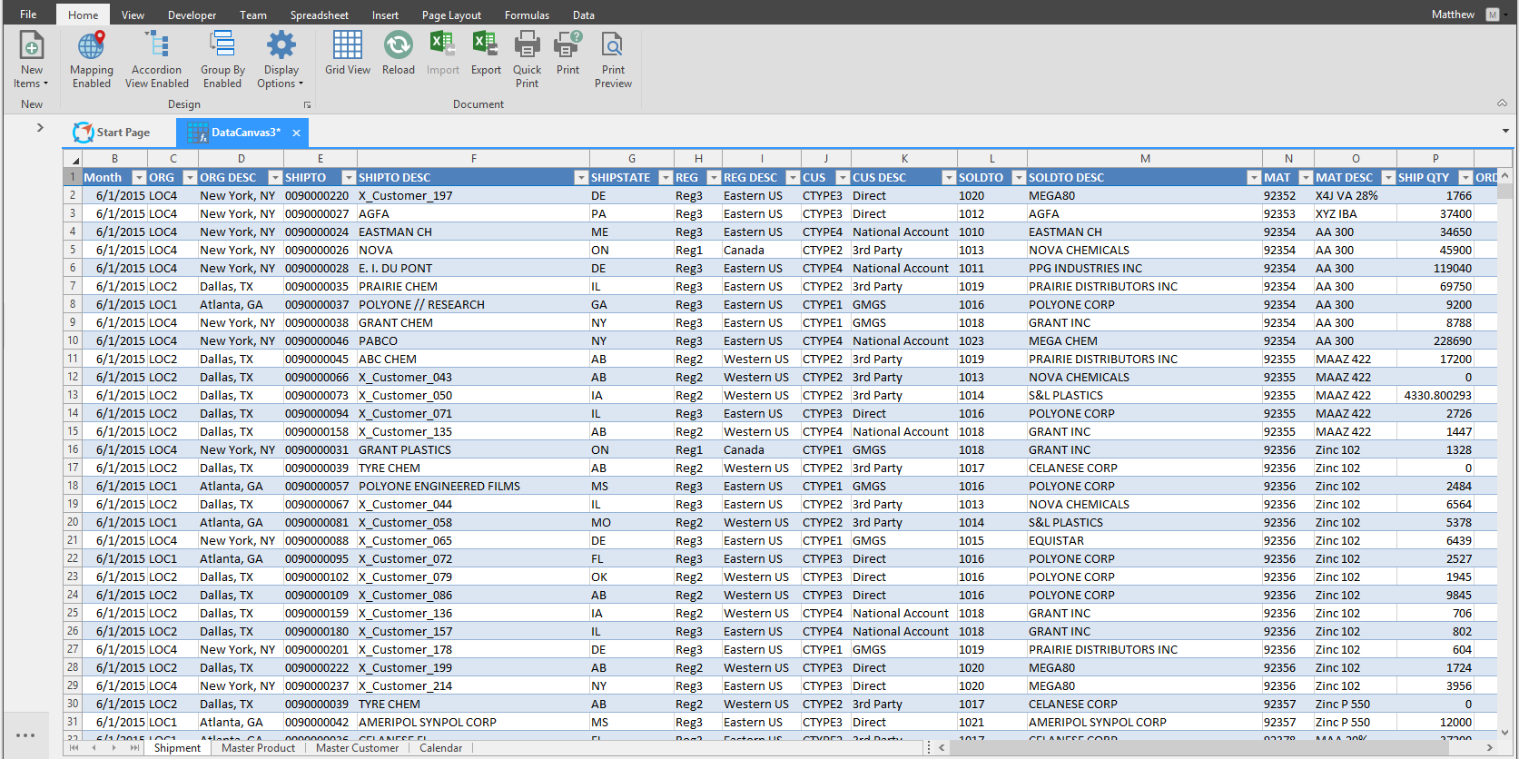Viewport: 1519px width, 759px height.
Task: Select cell 'EQUISTAR'
Action: (x=1144, y=540)
